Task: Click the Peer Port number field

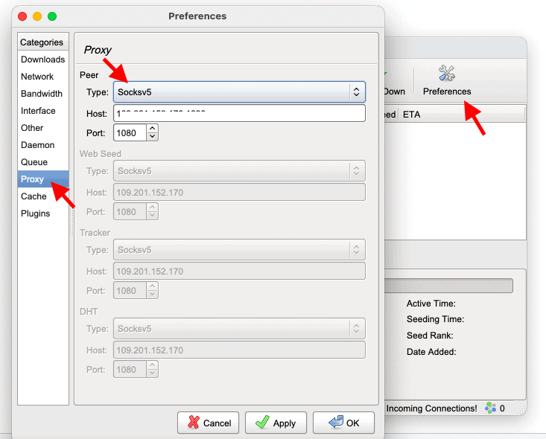Action: pyautogui.click(x=130, y=133)
